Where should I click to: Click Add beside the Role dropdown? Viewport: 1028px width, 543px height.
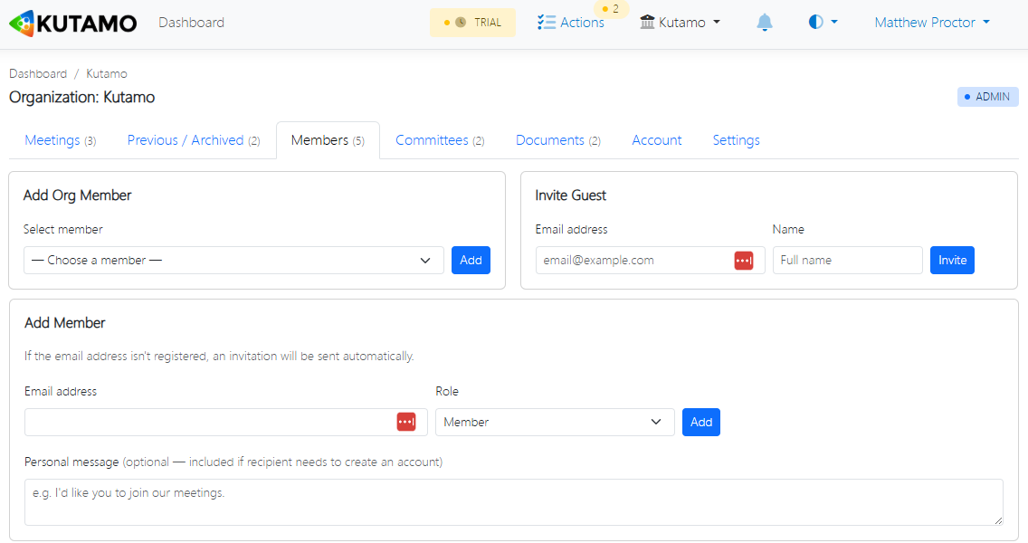tap(700, 423)
